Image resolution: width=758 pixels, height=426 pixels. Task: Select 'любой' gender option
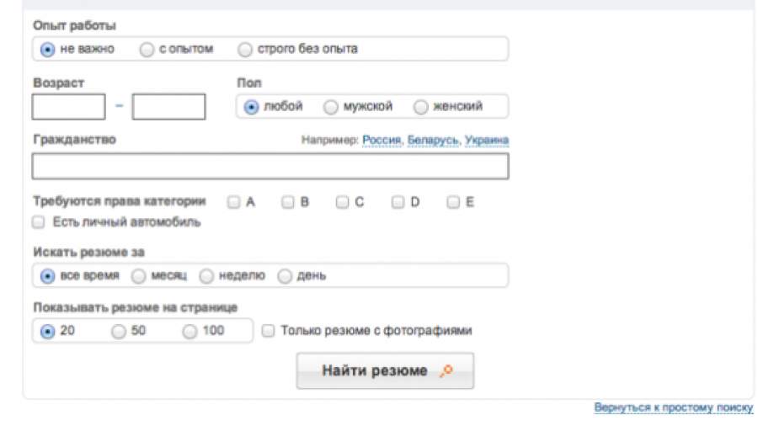coord(251,107)
